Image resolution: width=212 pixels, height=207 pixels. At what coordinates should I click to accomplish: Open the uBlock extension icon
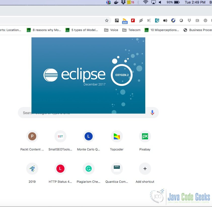tap(205, 20)
